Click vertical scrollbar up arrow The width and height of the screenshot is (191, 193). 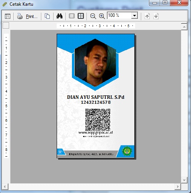pyautogui.click(x=184, y=27)
